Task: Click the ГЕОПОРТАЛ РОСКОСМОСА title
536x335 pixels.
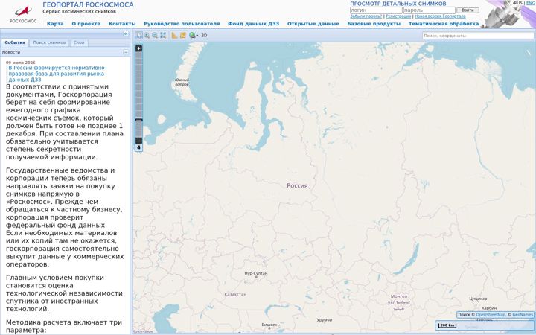Action: 88,4
